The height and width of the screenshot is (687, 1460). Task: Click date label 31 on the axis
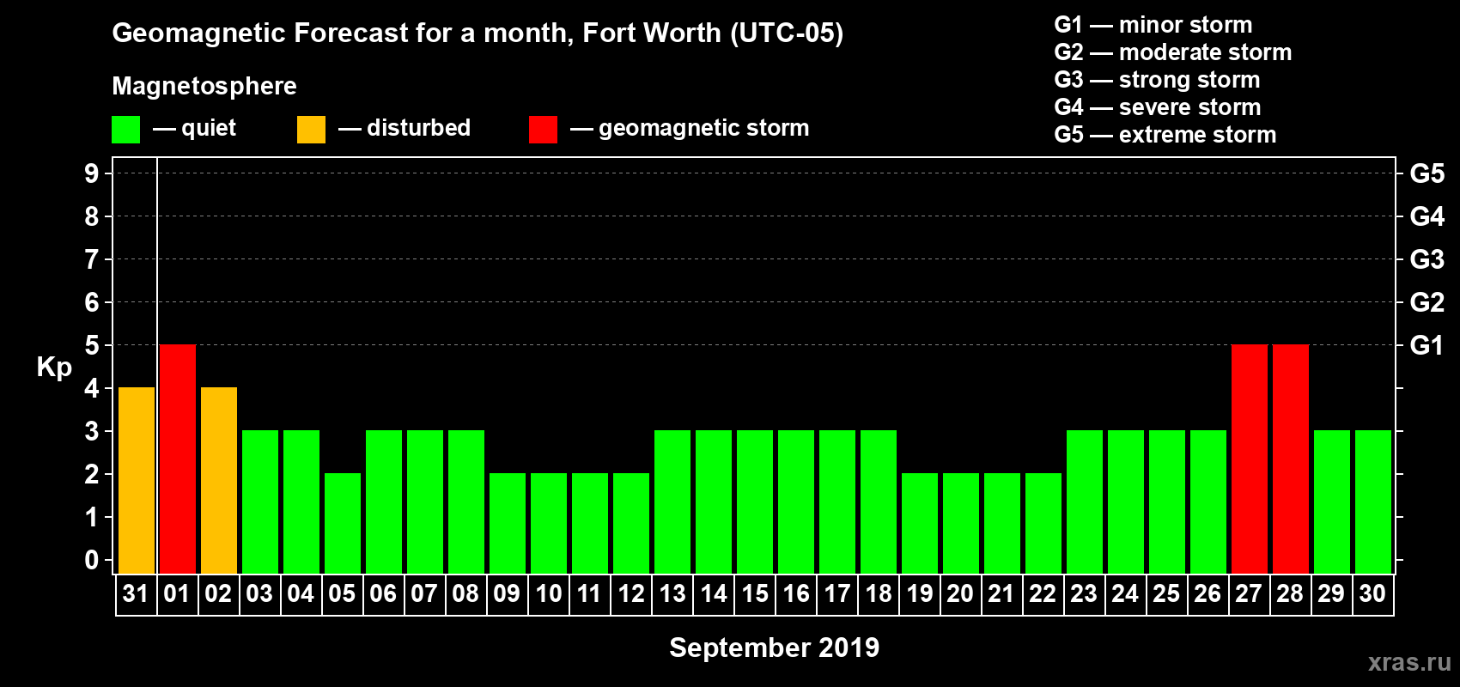point(136,593)
